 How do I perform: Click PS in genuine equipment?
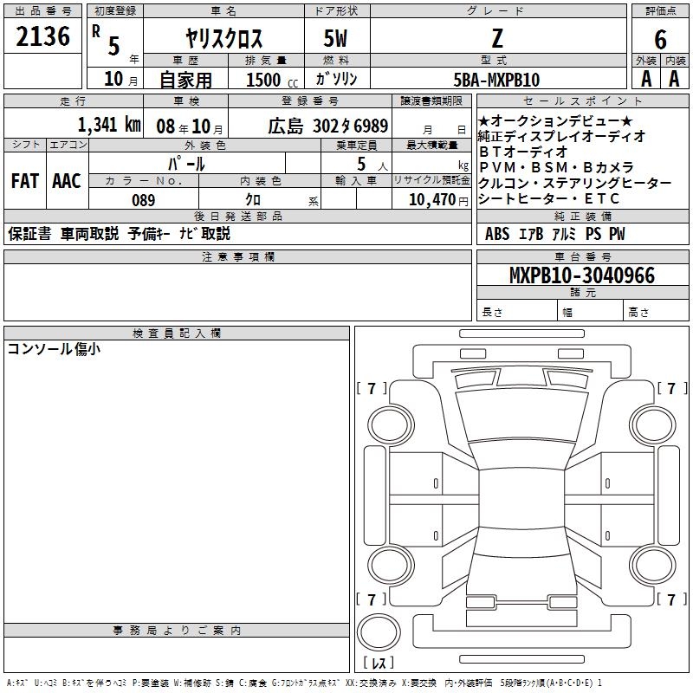pyautogui.click(x=593, y=234)
